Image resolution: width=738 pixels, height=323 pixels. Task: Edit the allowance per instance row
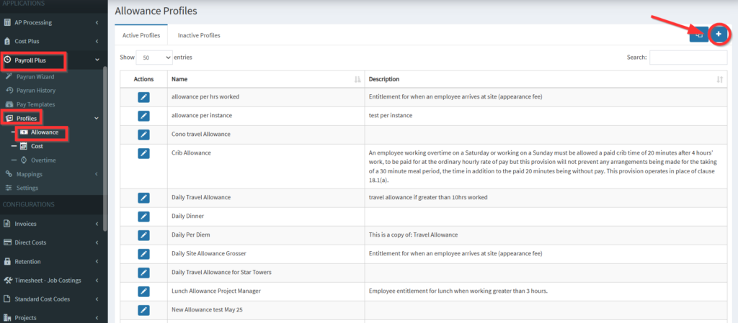[x=143, y=115]
